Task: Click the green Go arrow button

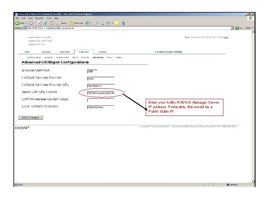Action: (237, 28)
